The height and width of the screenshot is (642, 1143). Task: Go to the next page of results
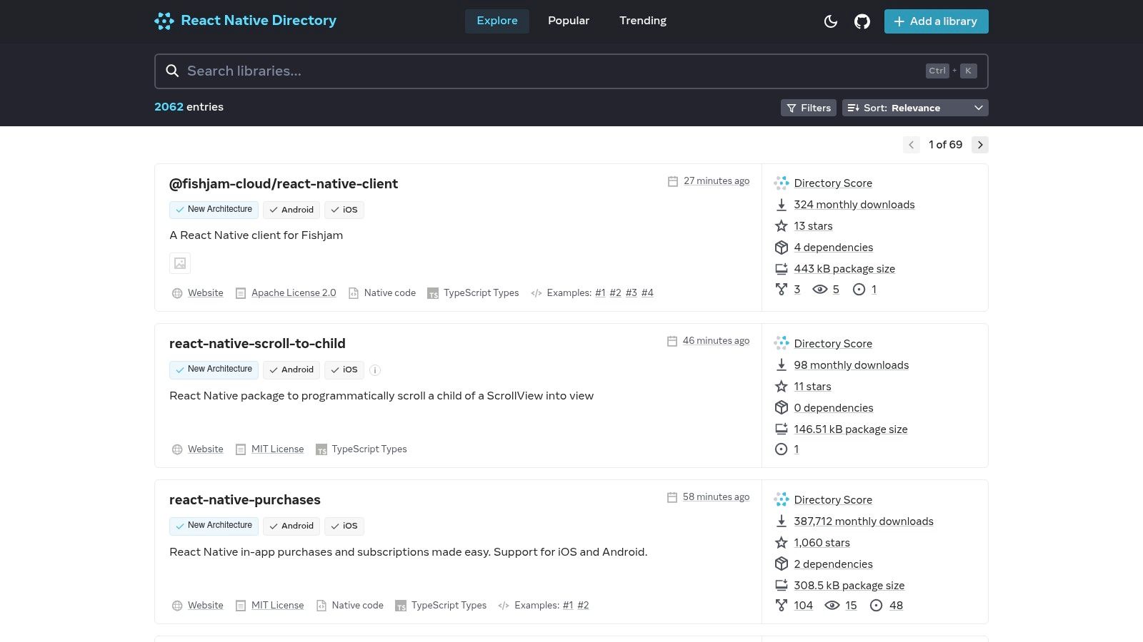(980, 145)
